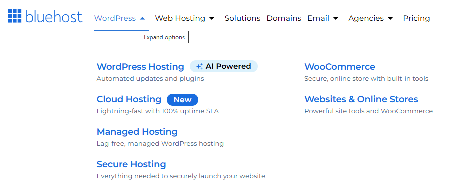The width and height of the screenshot is (459, 191).
Task: Open the Web Hosting menu
Action: coord(180,18)
